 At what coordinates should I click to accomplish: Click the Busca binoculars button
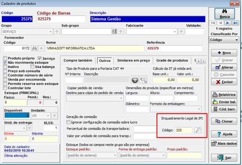(x=225, y=14)
